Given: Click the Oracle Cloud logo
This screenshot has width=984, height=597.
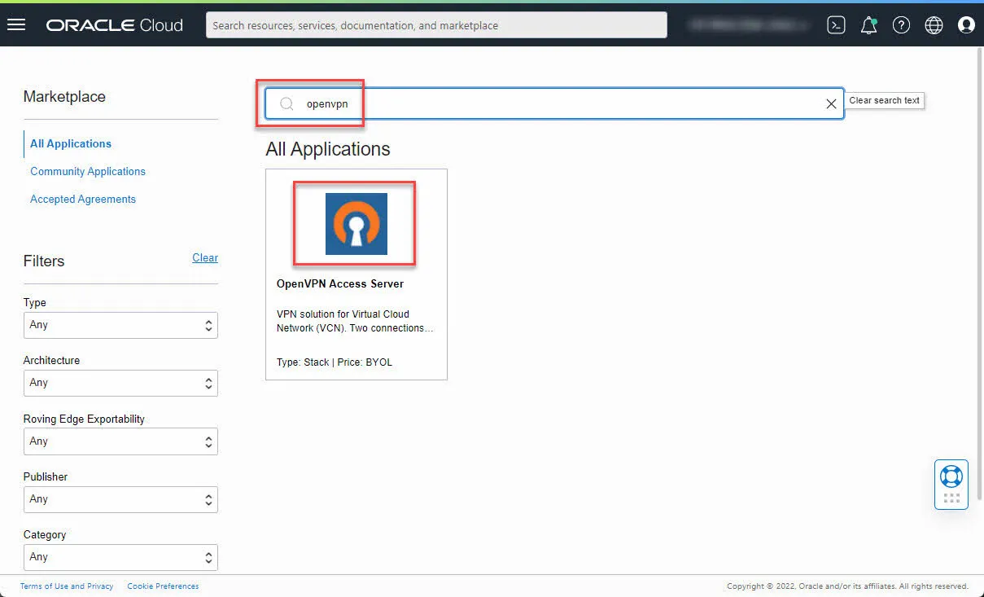Looking at the screenshot, I should tap(115, 25).
